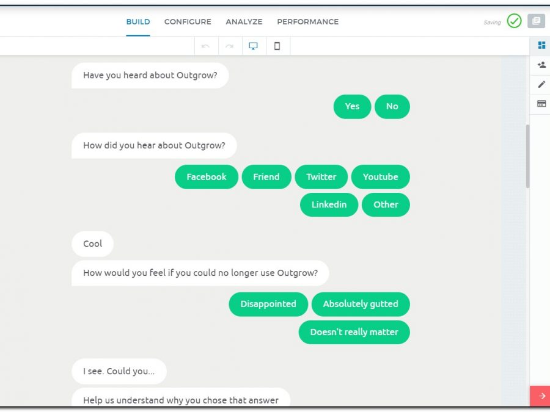Go to the Analyze tab
550x412 pixels.
click(244, 22)
